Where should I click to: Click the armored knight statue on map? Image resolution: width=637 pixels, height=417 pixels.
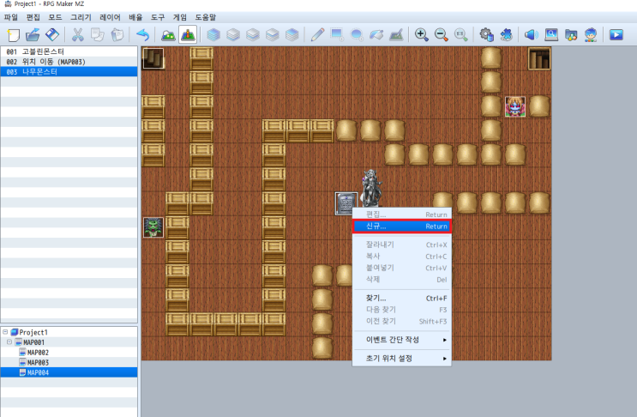371,188
